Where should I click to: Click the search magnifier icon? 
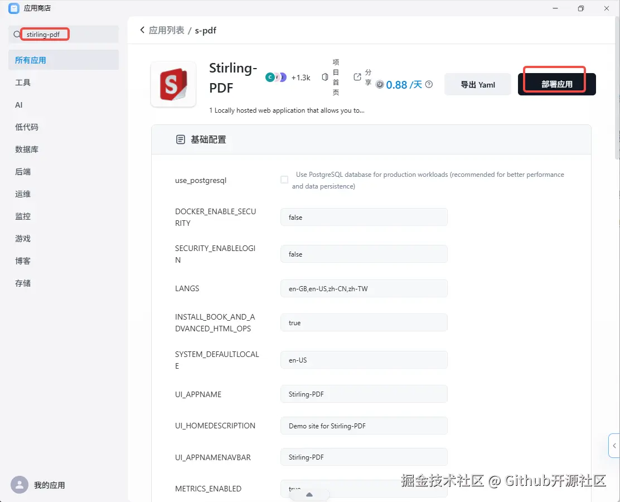point(17,35)
